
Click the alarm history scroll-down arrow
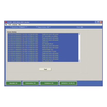click(x=79, y=61)
